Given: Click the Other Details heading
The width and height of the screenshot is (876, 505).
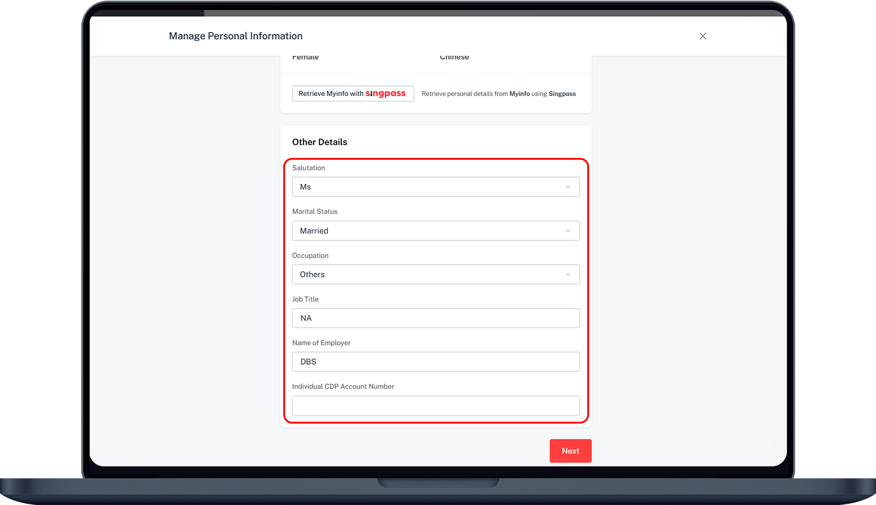Looking at the screenshot, I should [x=319, y=142].
